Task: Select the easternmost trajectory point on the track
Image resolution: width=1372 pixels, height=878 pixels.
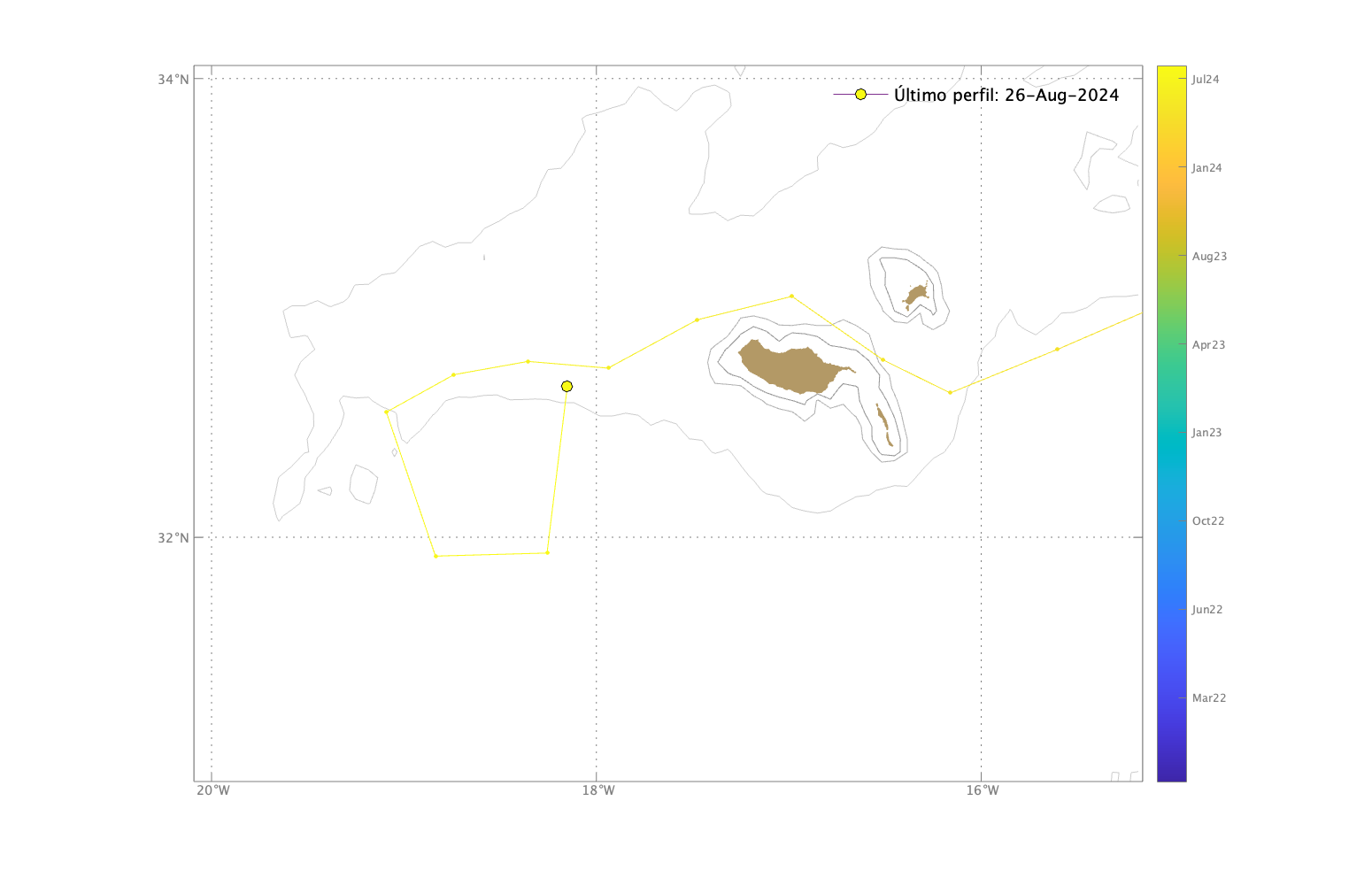Action: pos(1057,349)
